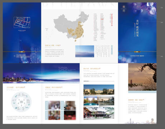Click the vertical white cover title text
This screenshot has width=165, height=129.
(x=137, y=28)
